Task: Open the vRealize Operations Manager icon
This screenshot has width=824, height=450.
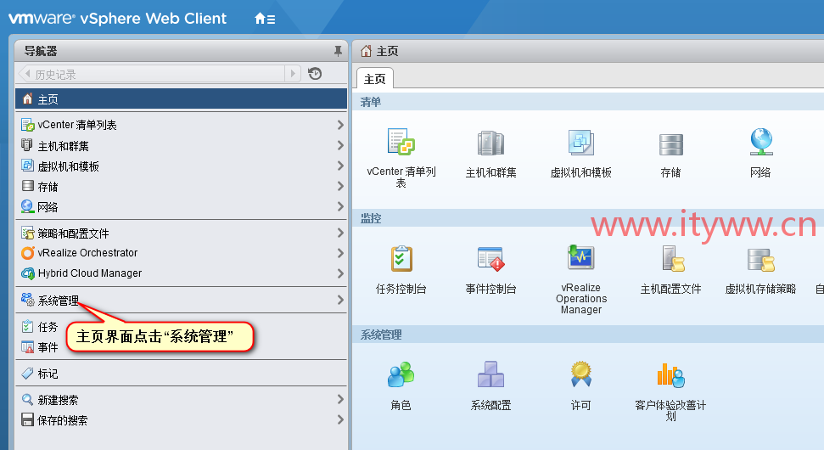Action: pos(580,257)
